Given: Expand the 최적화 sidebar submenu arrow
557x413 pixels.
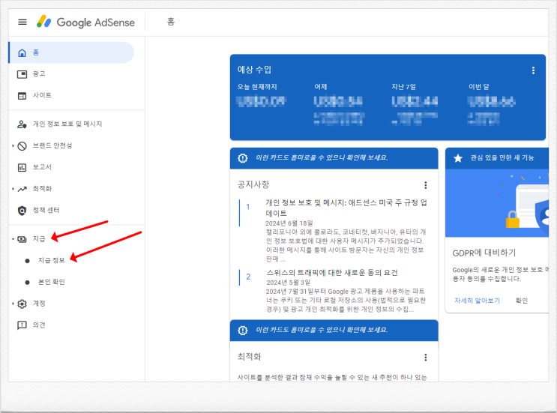Looking at the screenshot, I should pos(13,189).
